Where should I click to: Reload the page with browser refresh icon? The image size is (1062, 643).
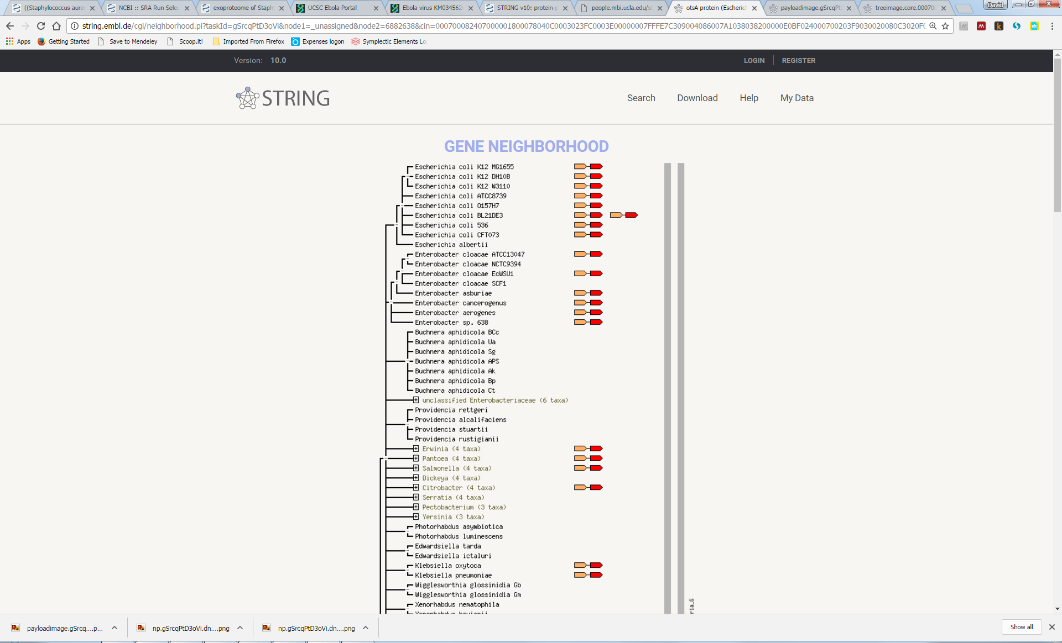(x=41, y=26)
